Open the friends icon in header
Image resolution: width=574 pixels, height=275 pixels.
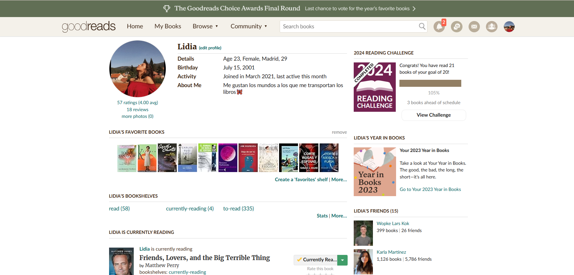tap(492, 27)
